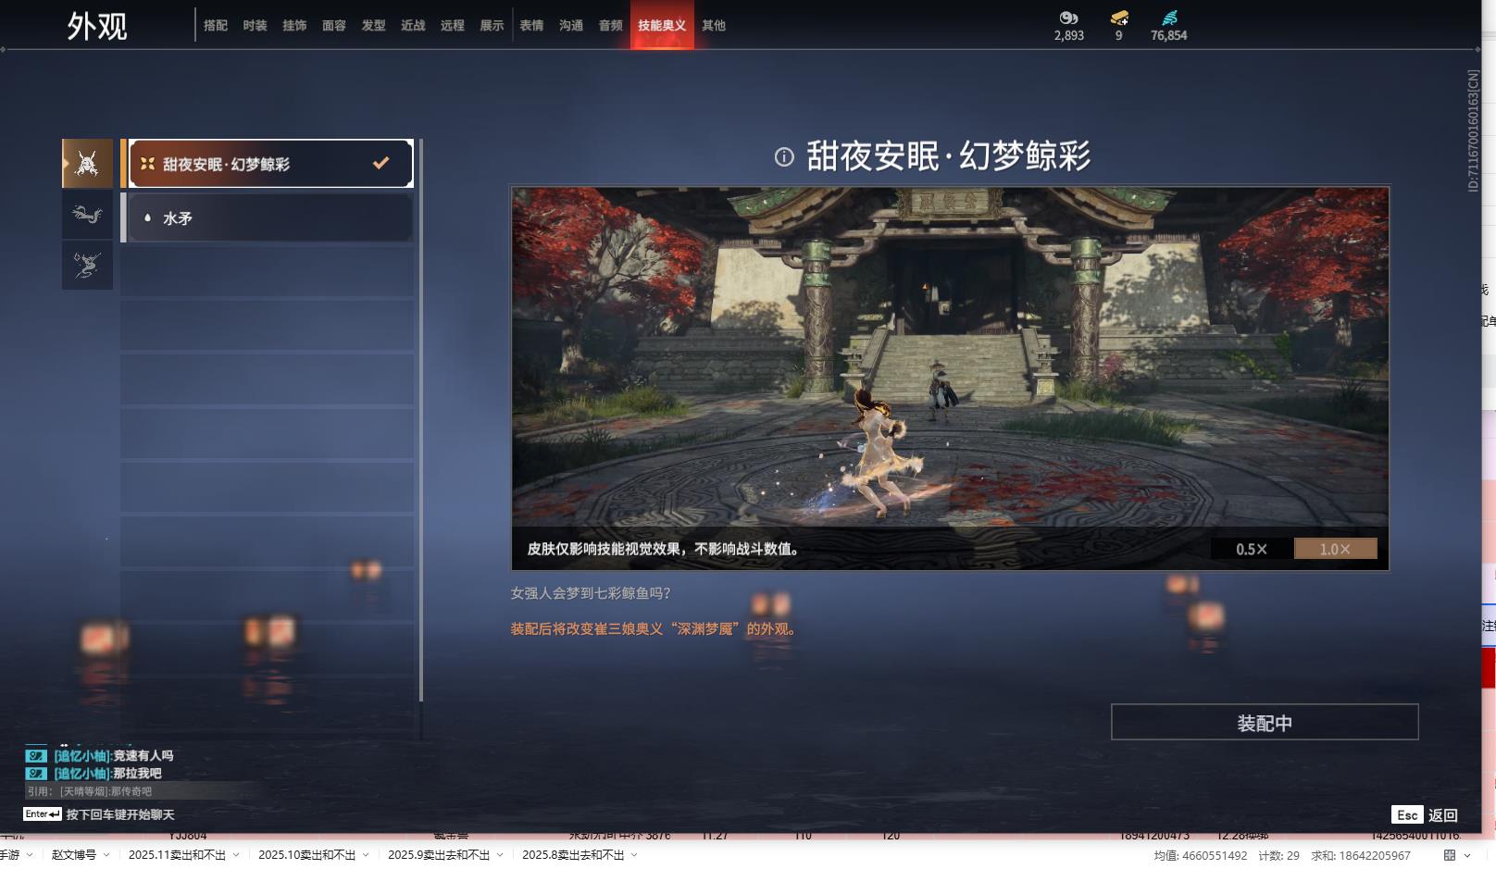Open the 搭配 appearance tab
1496x869 pixels.
[216, 26]
